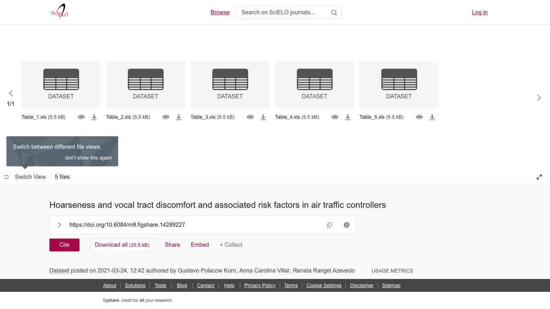The image size is (550, 309).
Task: Open Table_1.xls dataset thumbnail
Action: (x=61, y=85)
